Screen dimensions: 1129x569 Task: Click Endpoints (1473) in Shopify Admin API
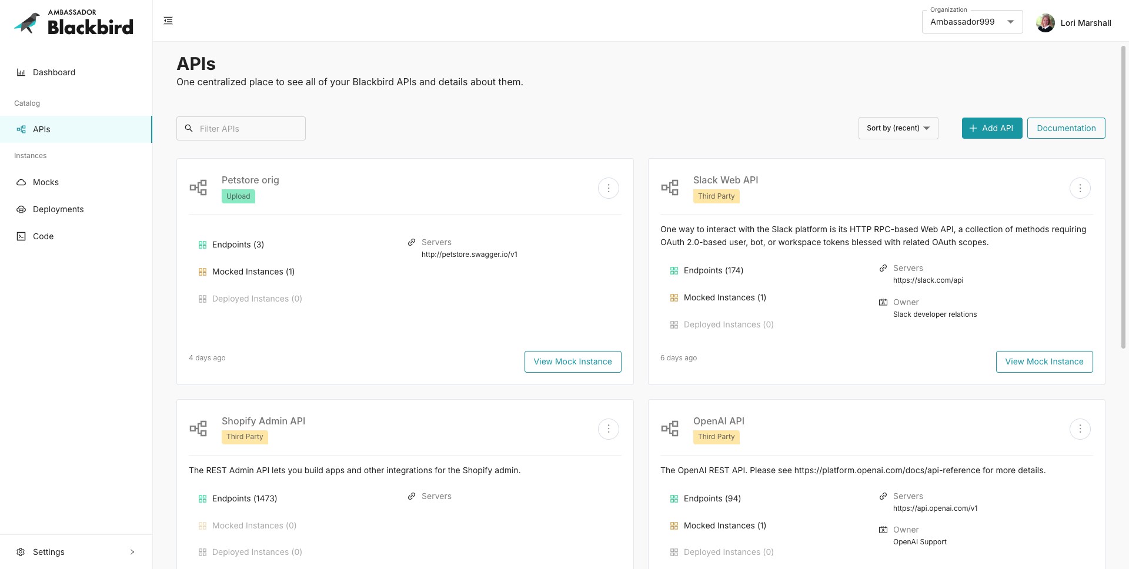pos(245,498)
